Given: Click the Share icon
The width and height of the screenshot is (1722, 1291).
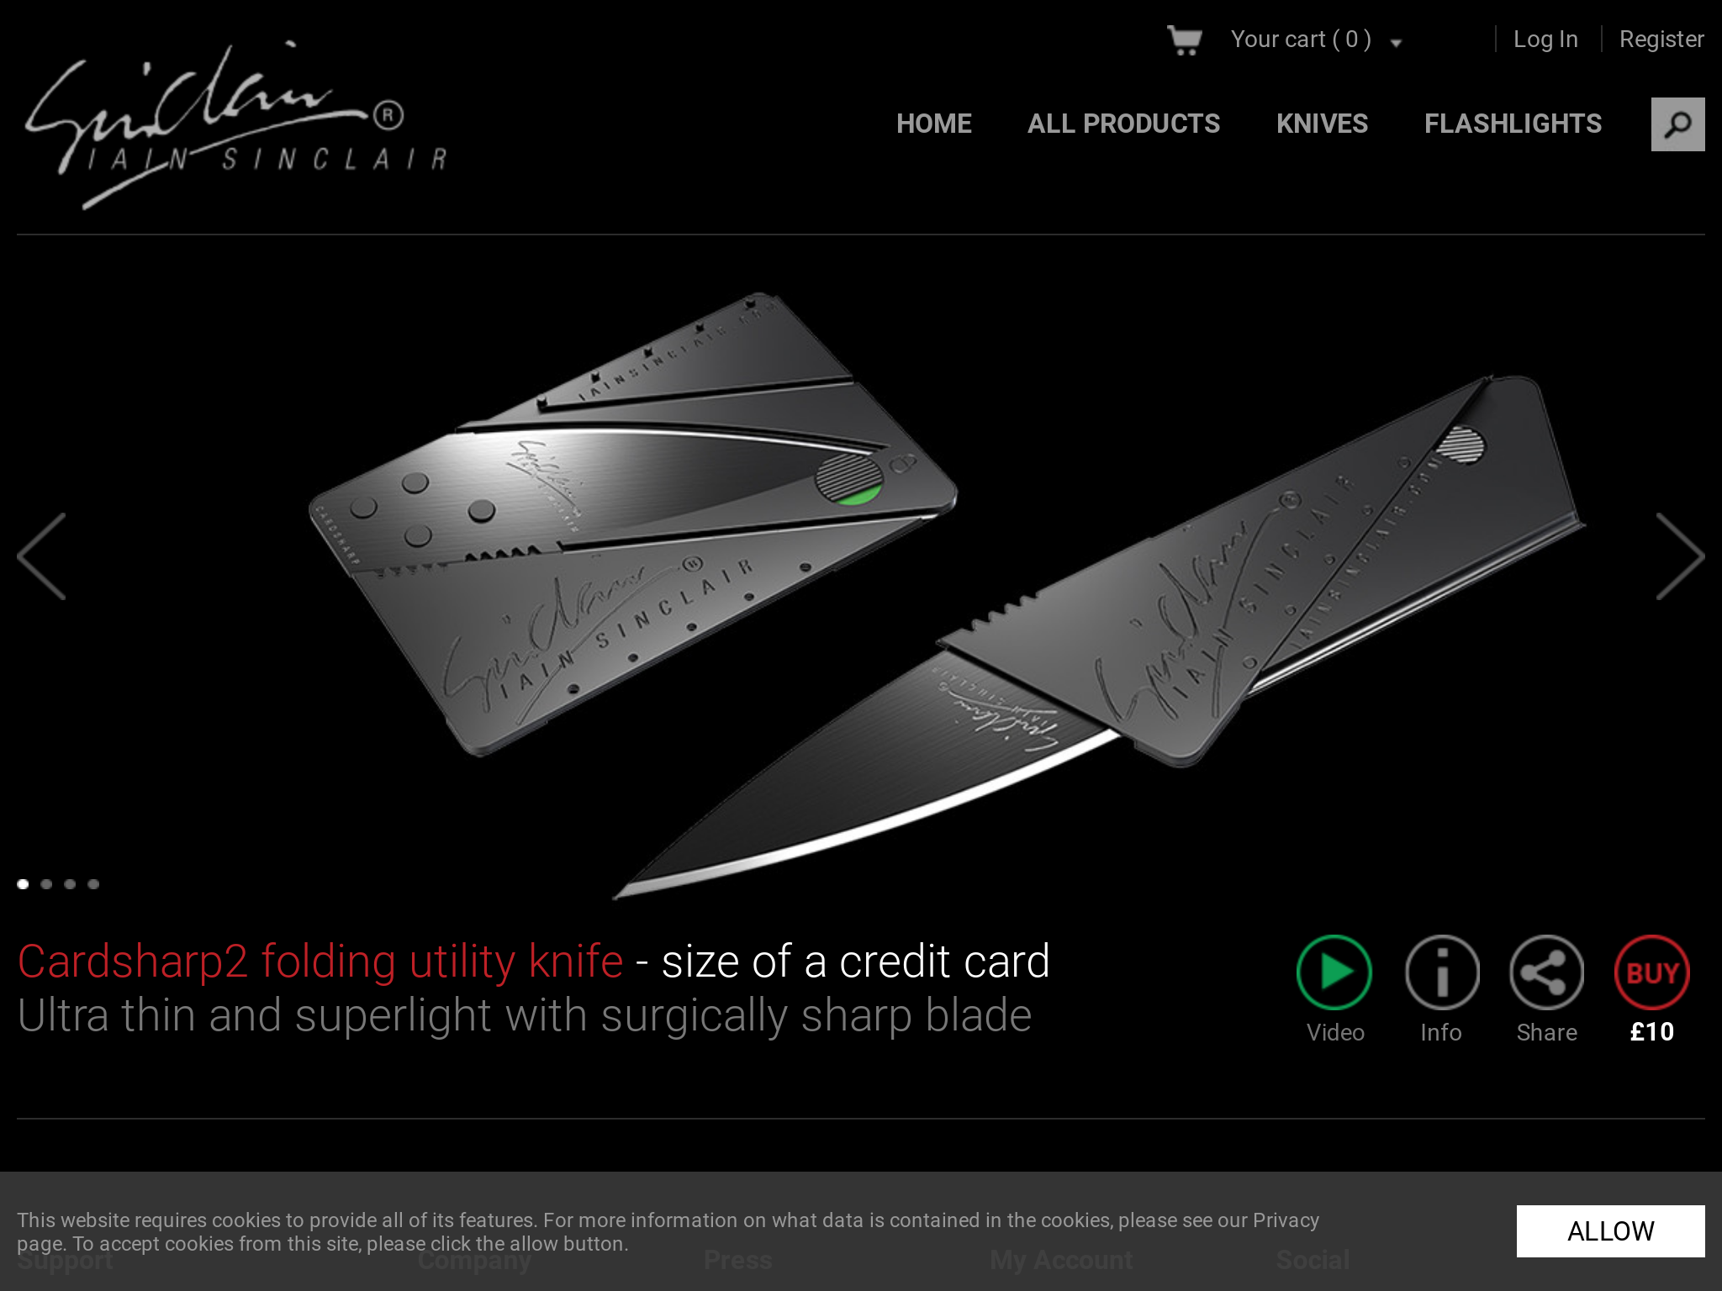Looking at the screenshot, I should [x=1546, y=972].
